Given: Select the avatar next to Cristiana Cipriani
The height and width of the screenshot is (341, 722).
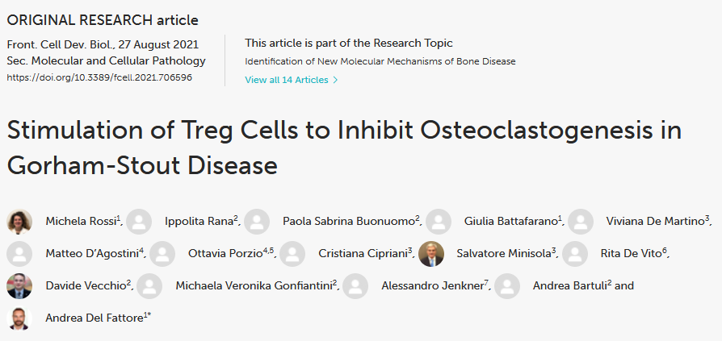Looking at the screenshot, I should 292,254.
